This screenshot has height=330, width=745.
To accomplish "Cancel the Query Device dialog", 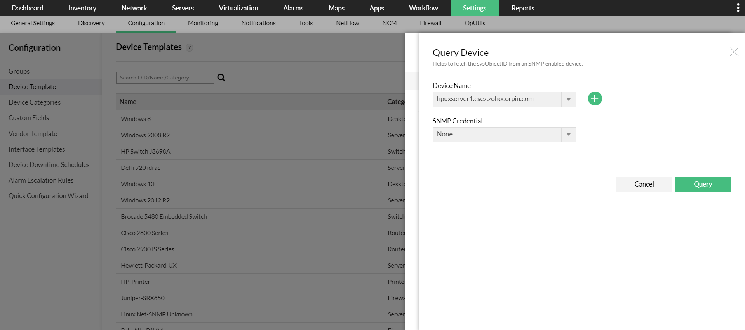I will (644, 184).
